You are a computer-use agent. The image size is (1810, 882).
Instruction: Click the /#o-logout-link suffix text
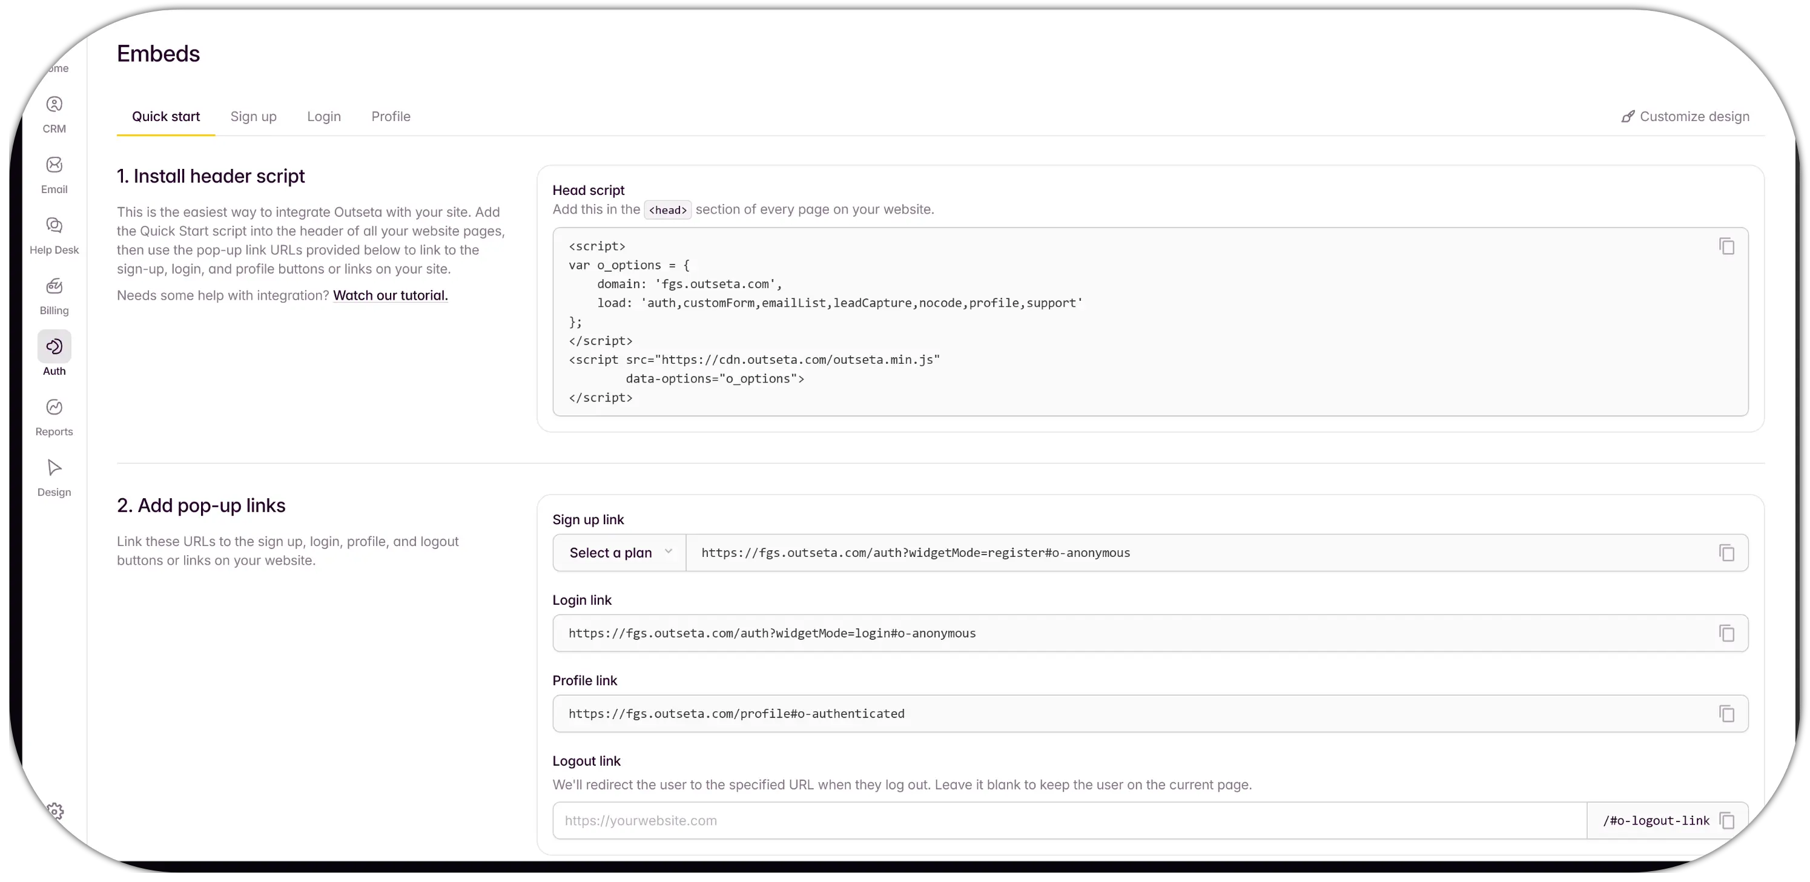click(1656, 821)
